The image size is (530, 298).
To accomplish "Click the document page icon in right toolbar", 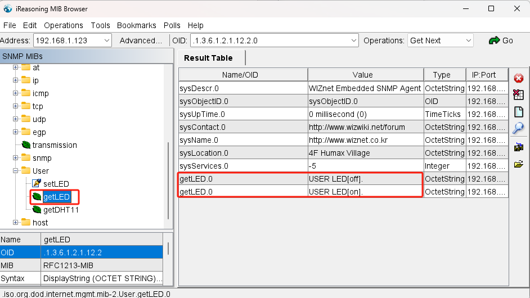I will pos(519,111).
